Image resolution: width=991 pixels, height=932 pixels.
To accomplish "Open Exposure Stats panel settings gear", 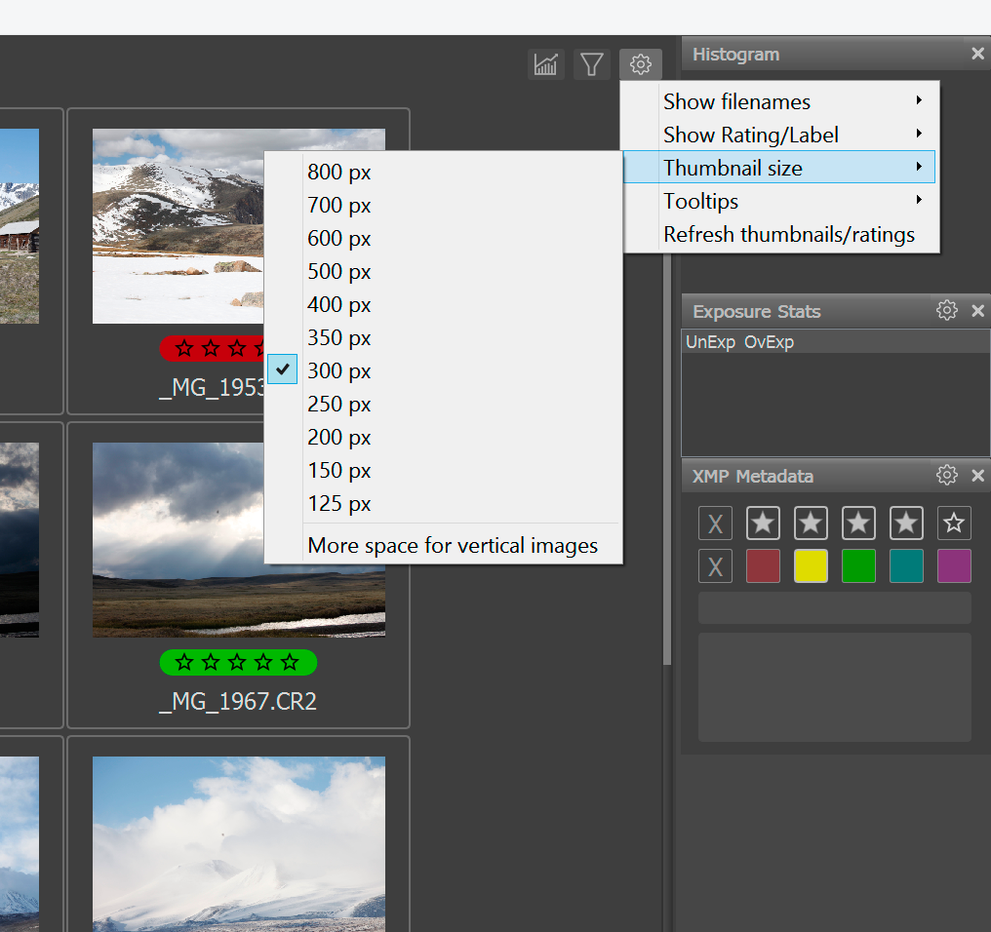I will pos(946,311).
